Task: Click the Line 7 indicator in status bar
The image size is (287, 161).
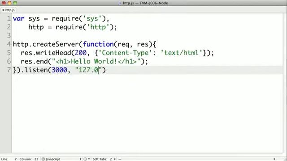Action: pyautogui.click(x=9, y=159)
